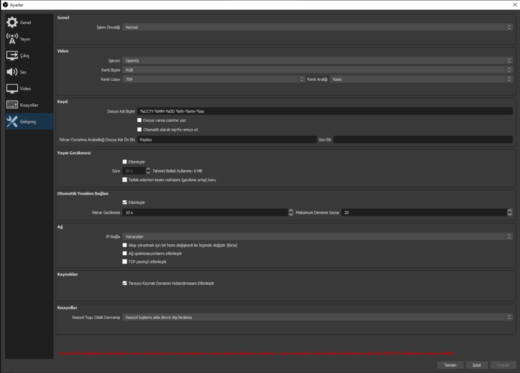The image size is (520, 373).
Task: Click the OBS logo in title bar
Action: (x=5, y=5)
